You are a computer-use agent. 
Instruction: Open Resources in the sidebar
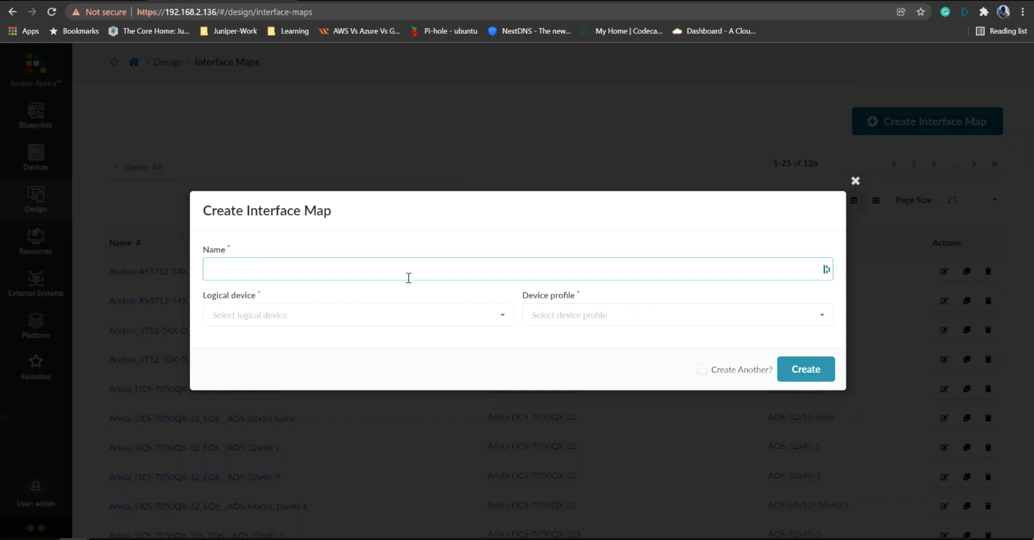point(36,242)
